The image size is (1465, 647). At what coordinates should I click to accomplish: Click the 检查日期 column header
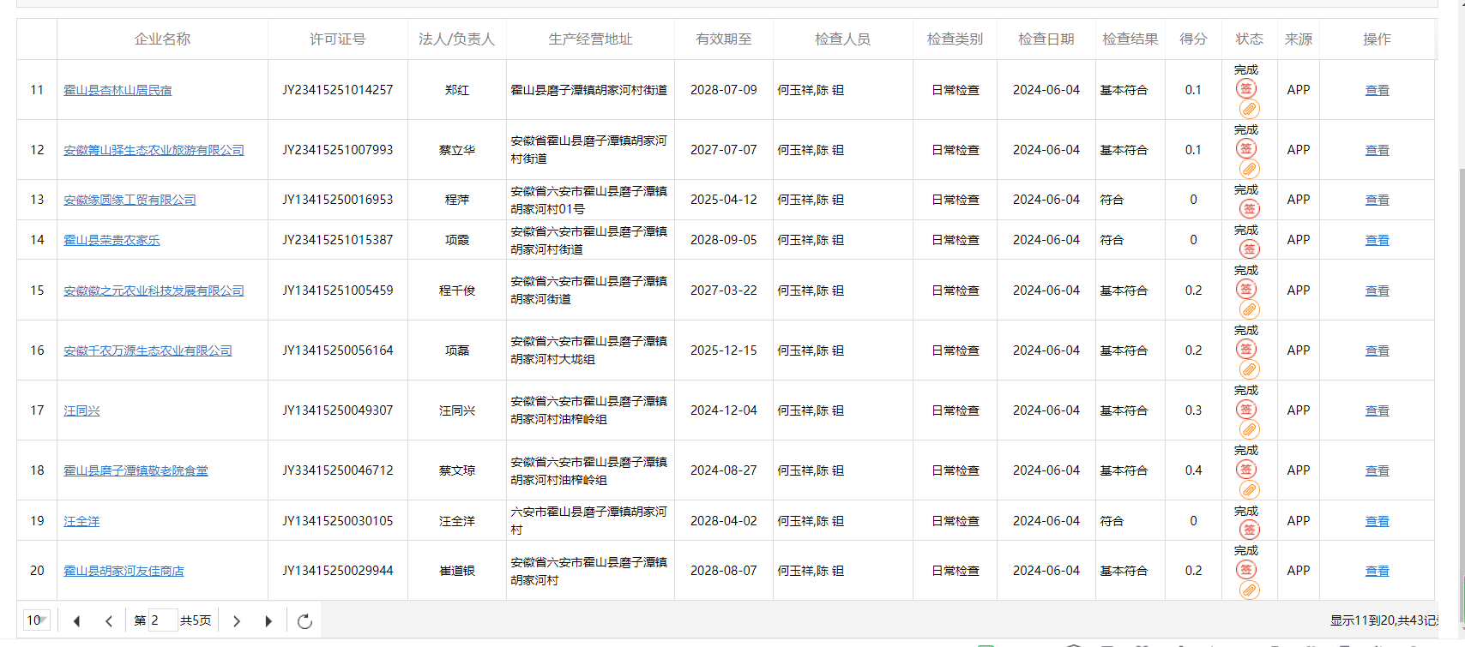click(x=1046, y=39)
